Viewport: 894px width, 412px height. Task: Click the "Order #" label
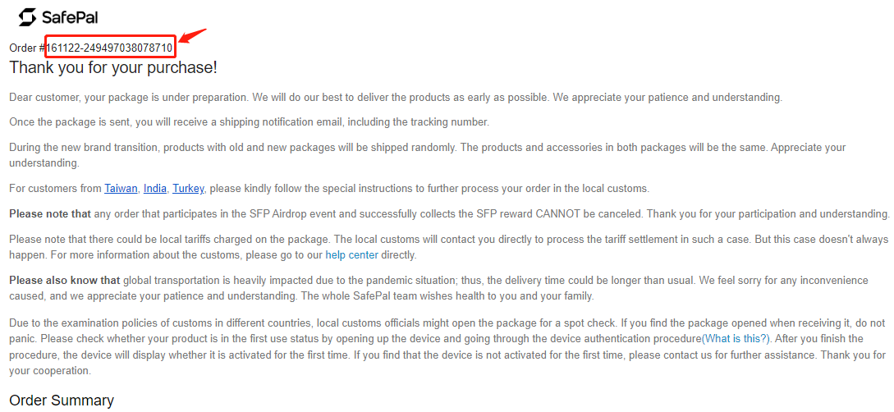coord(26,48)
